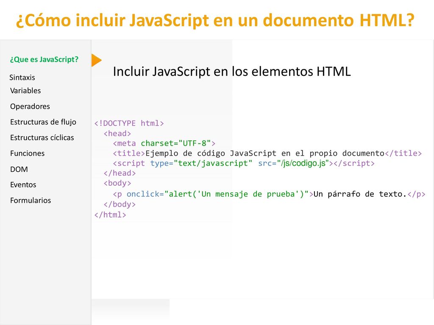The height and width of the screenshot is (325, 434).
Task: Select Estructuras de flujo entry
Action: [43, 122]
